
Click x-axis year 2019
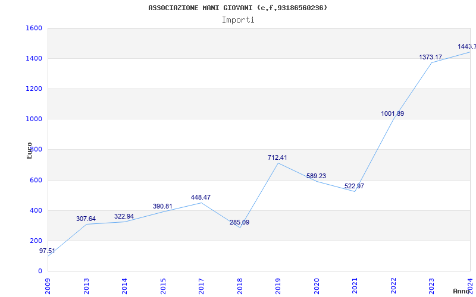tap(278, 286)
